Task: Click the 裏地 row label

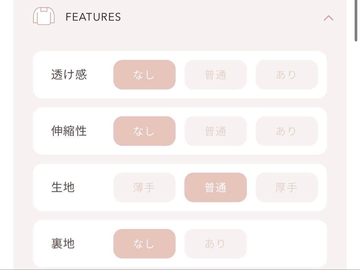Action: 63,244
